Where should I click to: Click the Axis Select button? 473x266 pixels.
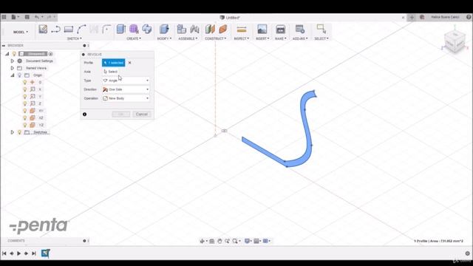(x=111, y=72)
